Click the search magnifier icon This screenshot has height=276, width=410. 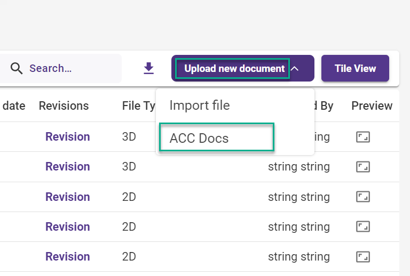17,68
